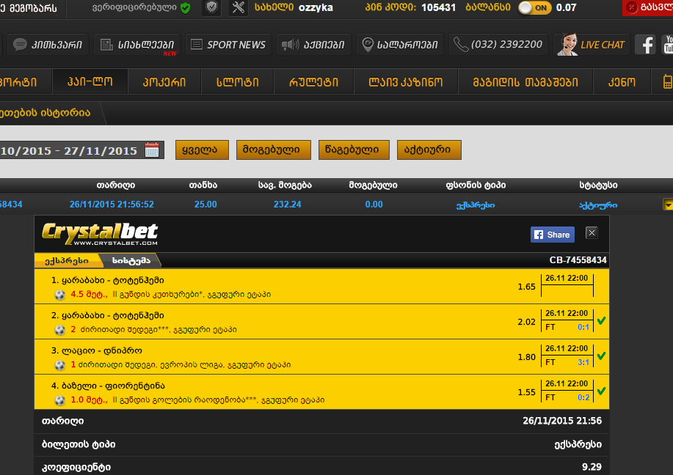This screenshot has width=673, height=475.
Task: Sort by თარიღი column header
Action: [115, 185]
